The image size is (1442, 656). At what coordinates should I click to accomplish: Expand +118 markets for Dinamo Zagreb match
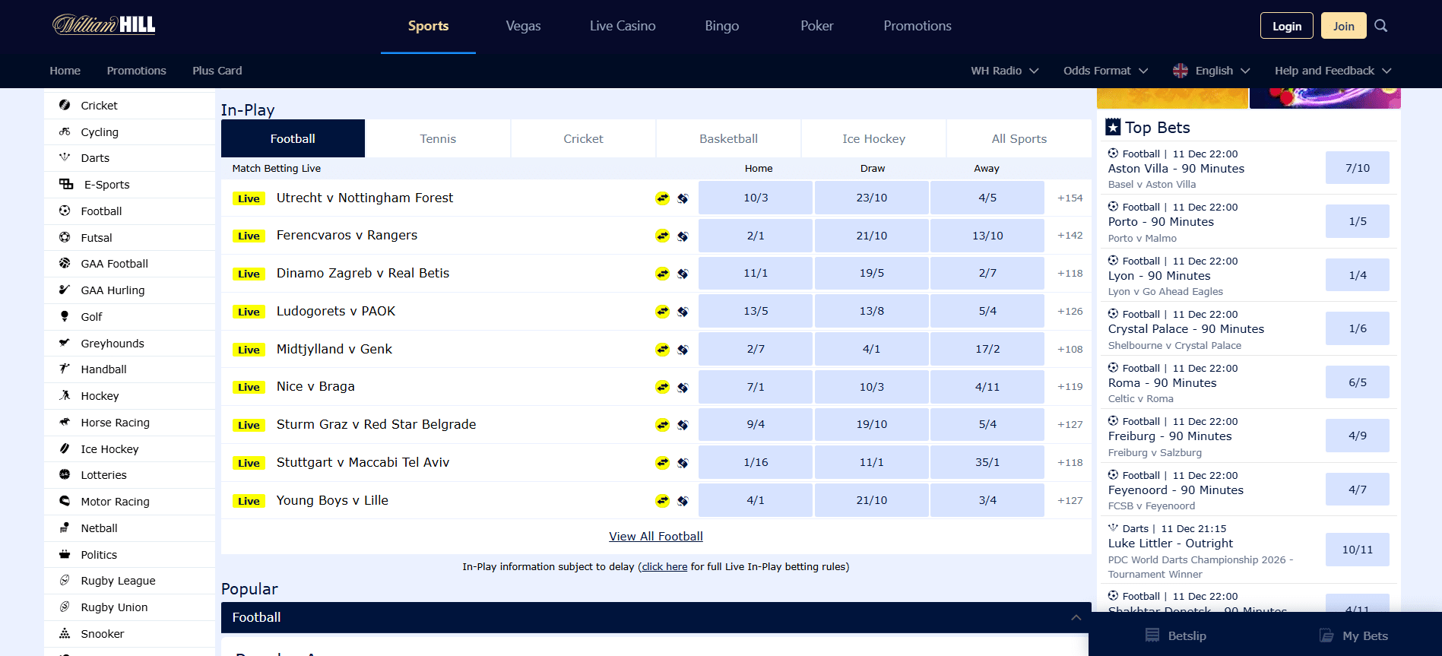(1070, 273)
